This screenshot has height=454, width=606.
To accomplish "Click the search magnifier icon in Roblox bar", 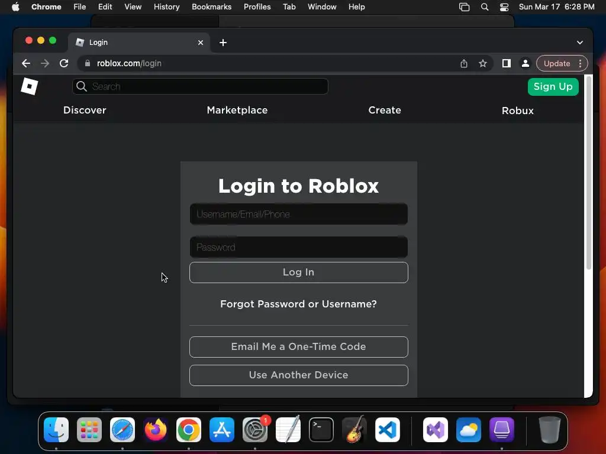I will coord(81,86).
